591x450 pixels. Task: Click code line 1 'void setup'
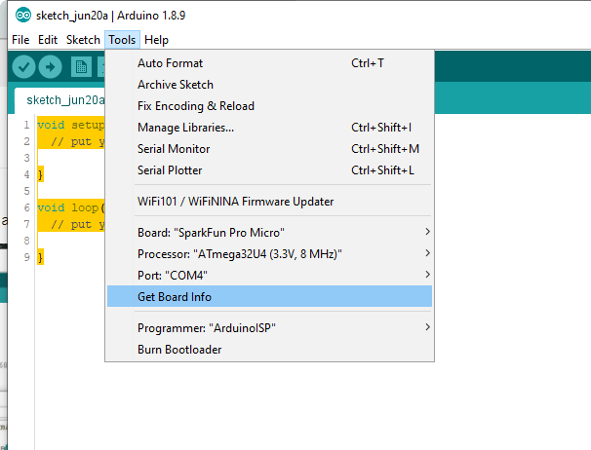click(71, 125)
